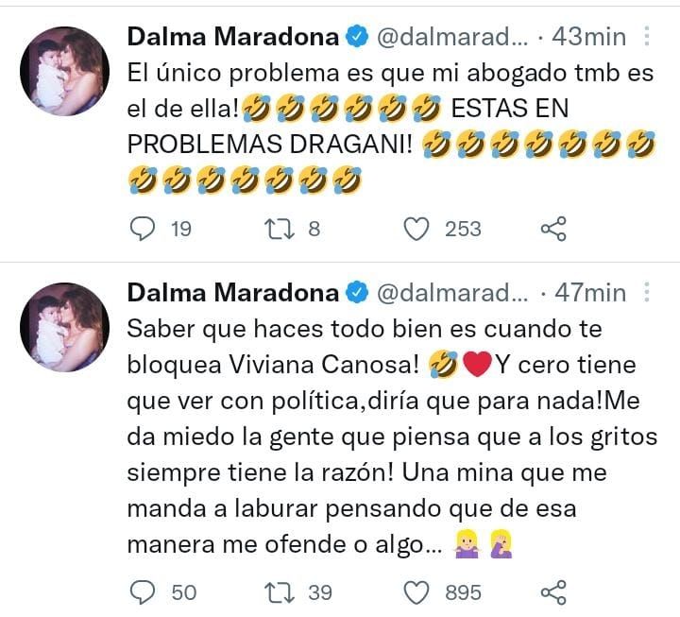Open the 43min timestamp link
680x617 pixels.
[x=590, y=37]
